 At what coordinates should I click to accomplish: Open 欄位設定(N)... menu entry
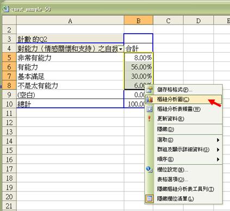tap(183, 170)
